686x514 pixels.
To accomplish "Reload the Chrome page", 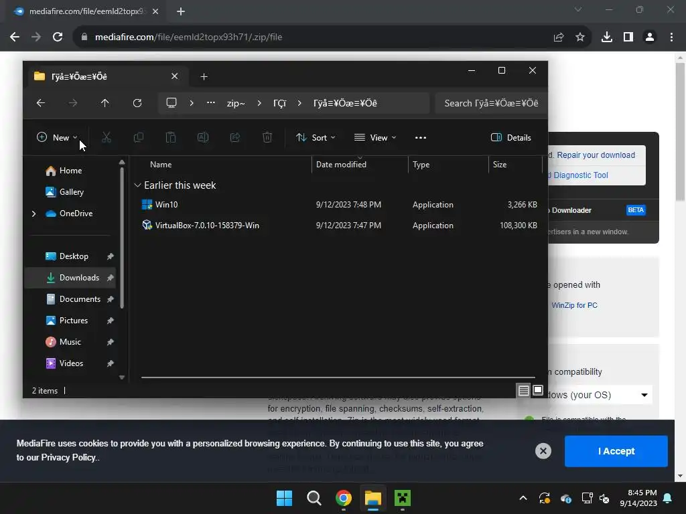I will point(58,37).
